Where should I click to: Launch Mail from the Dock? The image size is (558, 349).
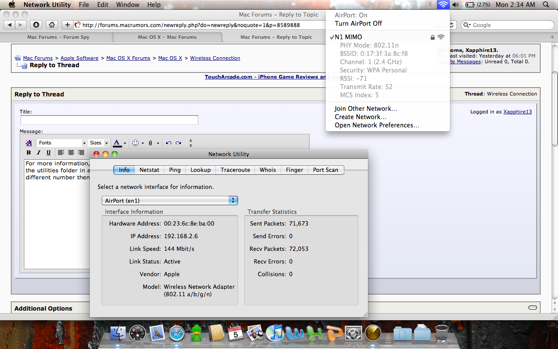tap(157, 334)
